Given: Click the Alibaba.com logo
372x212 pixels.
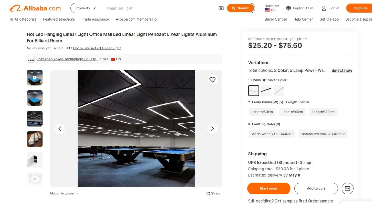Looking at the screenshot, I should (x=35, y=8).
